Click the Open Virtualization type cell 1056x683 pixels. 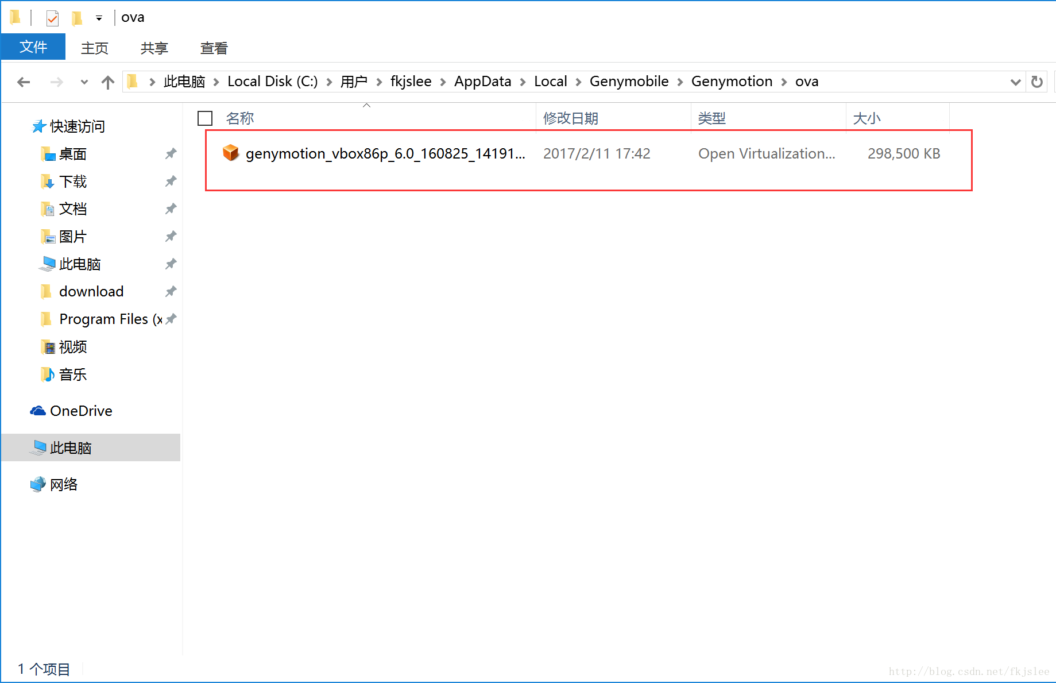coord(767,154)
